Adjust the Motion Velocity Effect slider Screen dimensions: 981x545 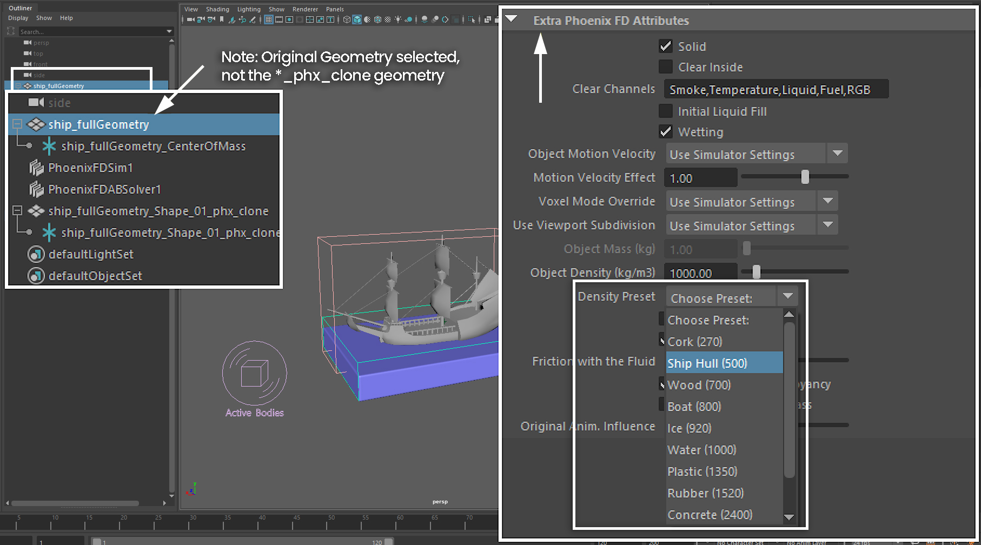(x=805, y=177)
